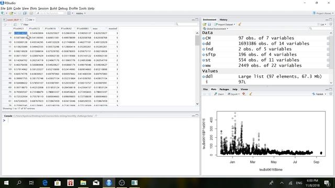Open the Debug menu

point(63,8)
